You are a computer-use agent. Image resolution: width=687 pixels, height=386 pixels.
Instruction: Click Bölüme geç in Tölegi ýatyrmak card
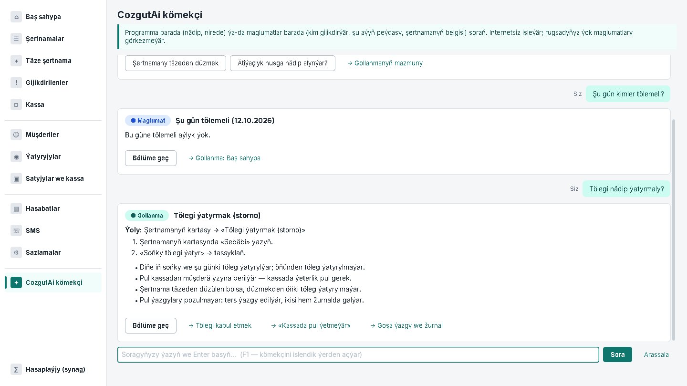coord(151,325)
